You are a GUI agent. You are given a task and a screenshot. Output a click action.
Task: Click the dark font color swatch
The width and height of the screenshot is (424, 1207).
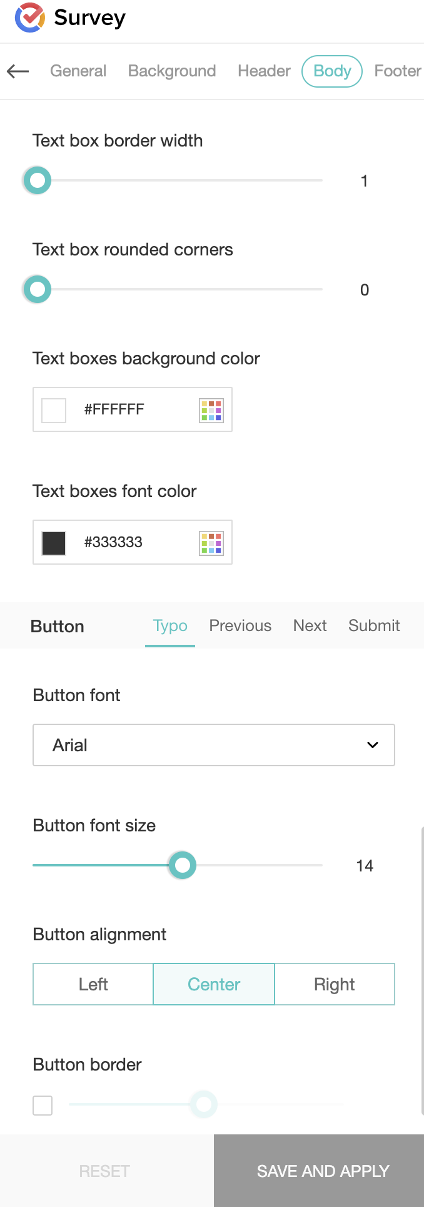(54, 543)
